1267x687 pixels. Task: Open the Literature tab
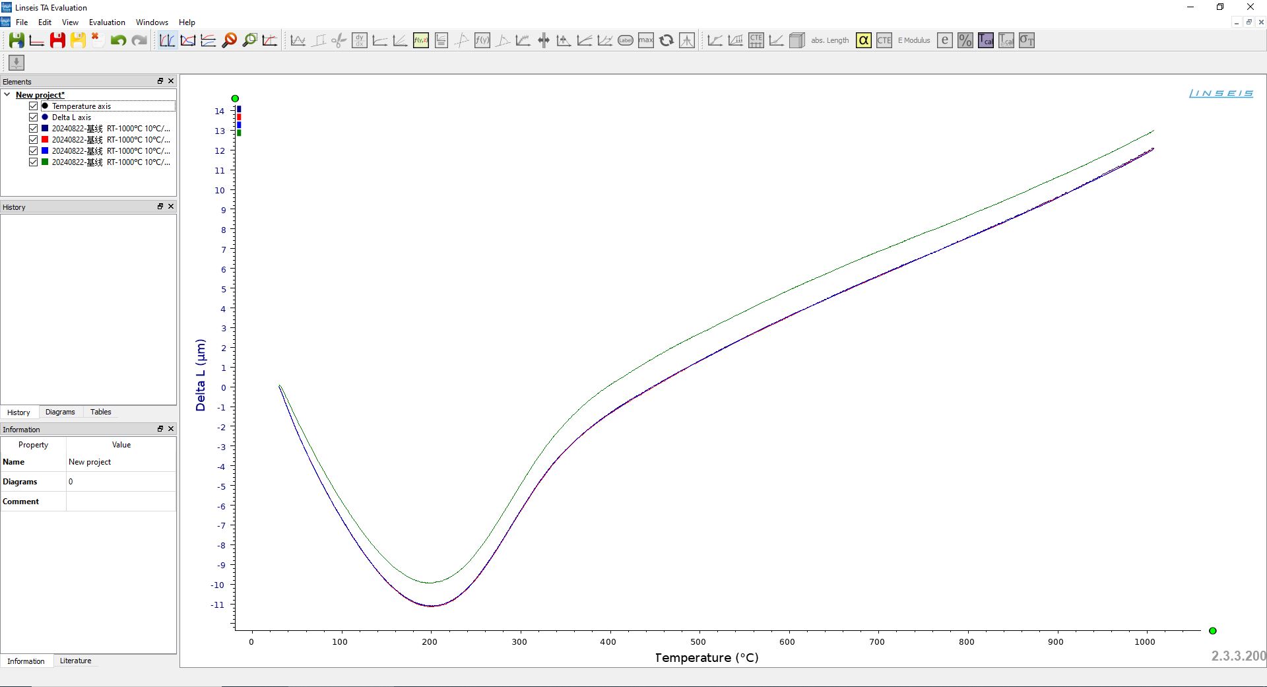(75, 661)
